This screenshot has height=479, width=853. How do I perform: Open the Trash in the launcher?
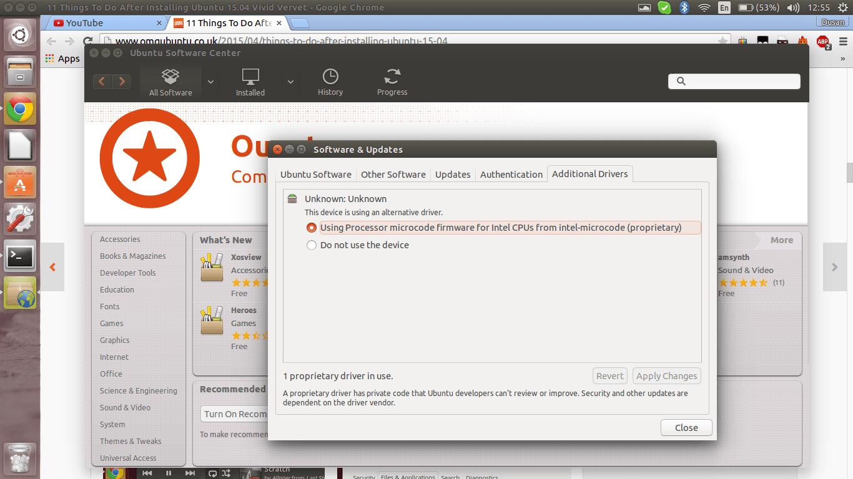[x=20, y=459]
